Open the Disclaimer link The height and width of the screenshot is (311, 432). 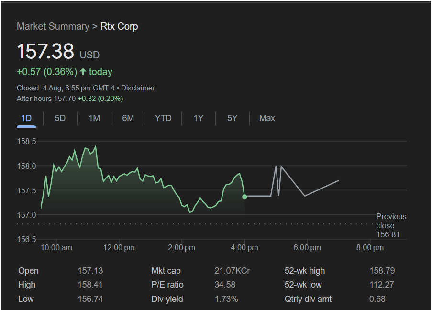tap(138, 88)
